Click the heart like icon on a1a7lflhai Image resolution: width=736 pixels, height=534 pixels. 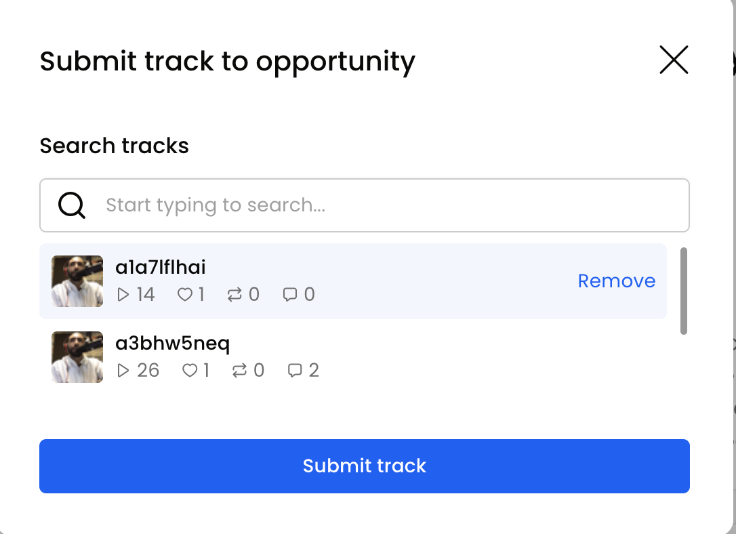pos(185,295)
